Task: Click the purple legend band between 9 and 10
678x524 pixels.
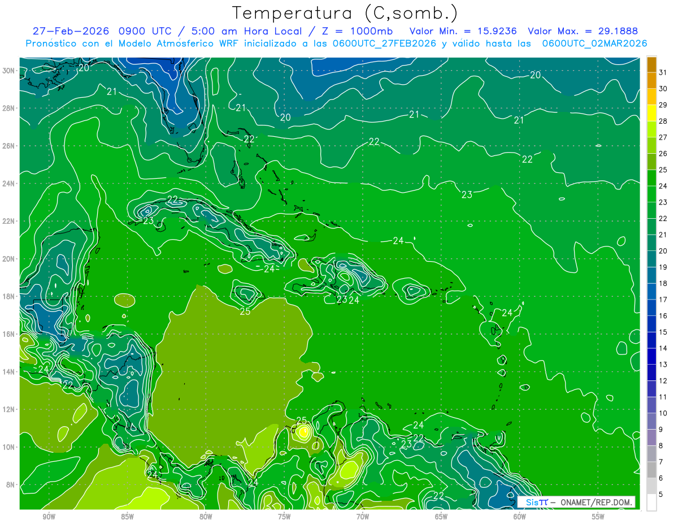Action: point(651,422)
